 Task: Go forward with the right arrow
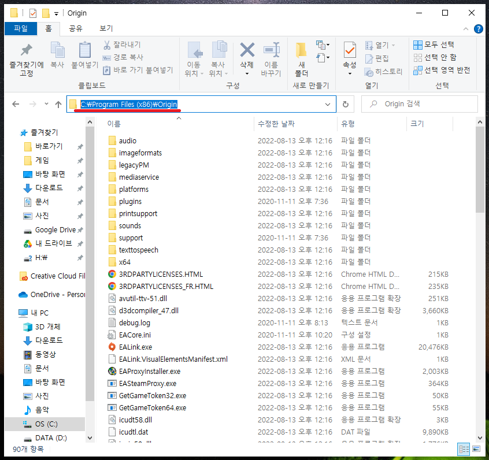pos(33,104)
